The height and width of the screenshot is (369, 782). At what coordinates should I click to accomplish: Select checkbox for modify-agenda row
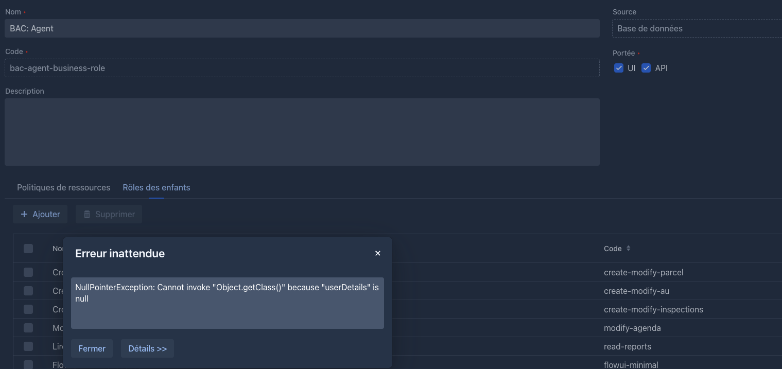coord(28,328)
